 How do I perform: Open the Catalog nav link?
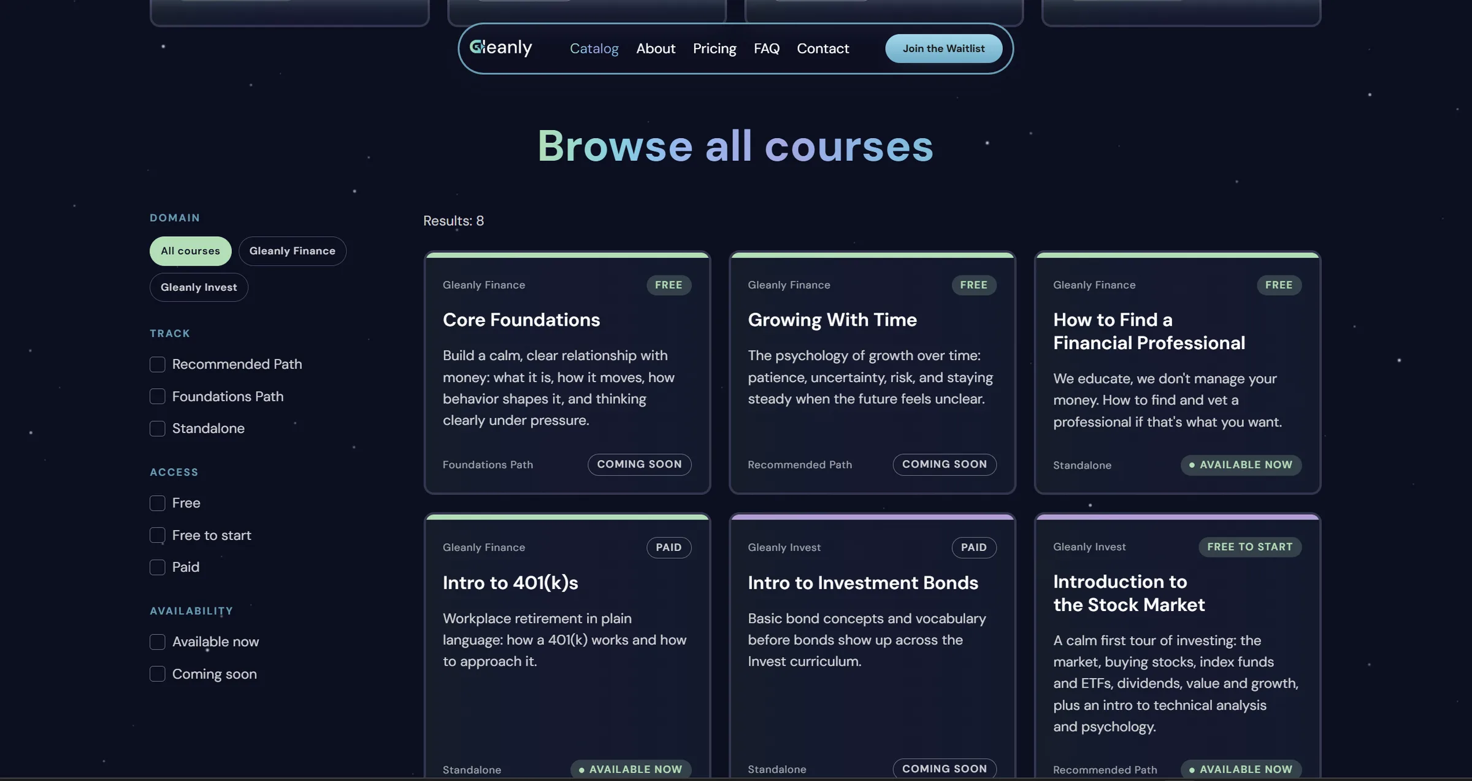point(594,48)
